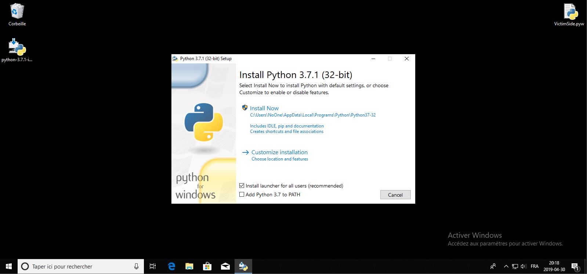Minimize the Python Setup window
This screenshot has width=587, height=274.
pyautogui.click(x=373, y=59)
